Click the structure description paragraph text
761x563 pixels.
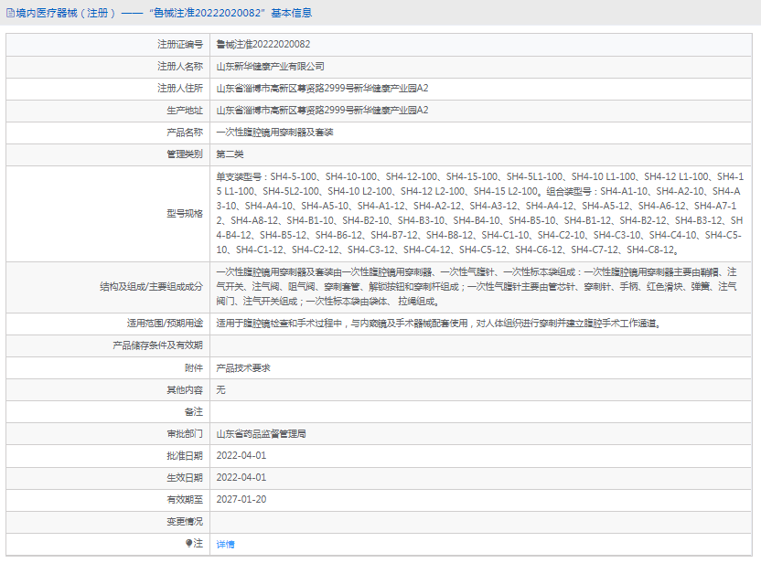[x=477, y=287]
